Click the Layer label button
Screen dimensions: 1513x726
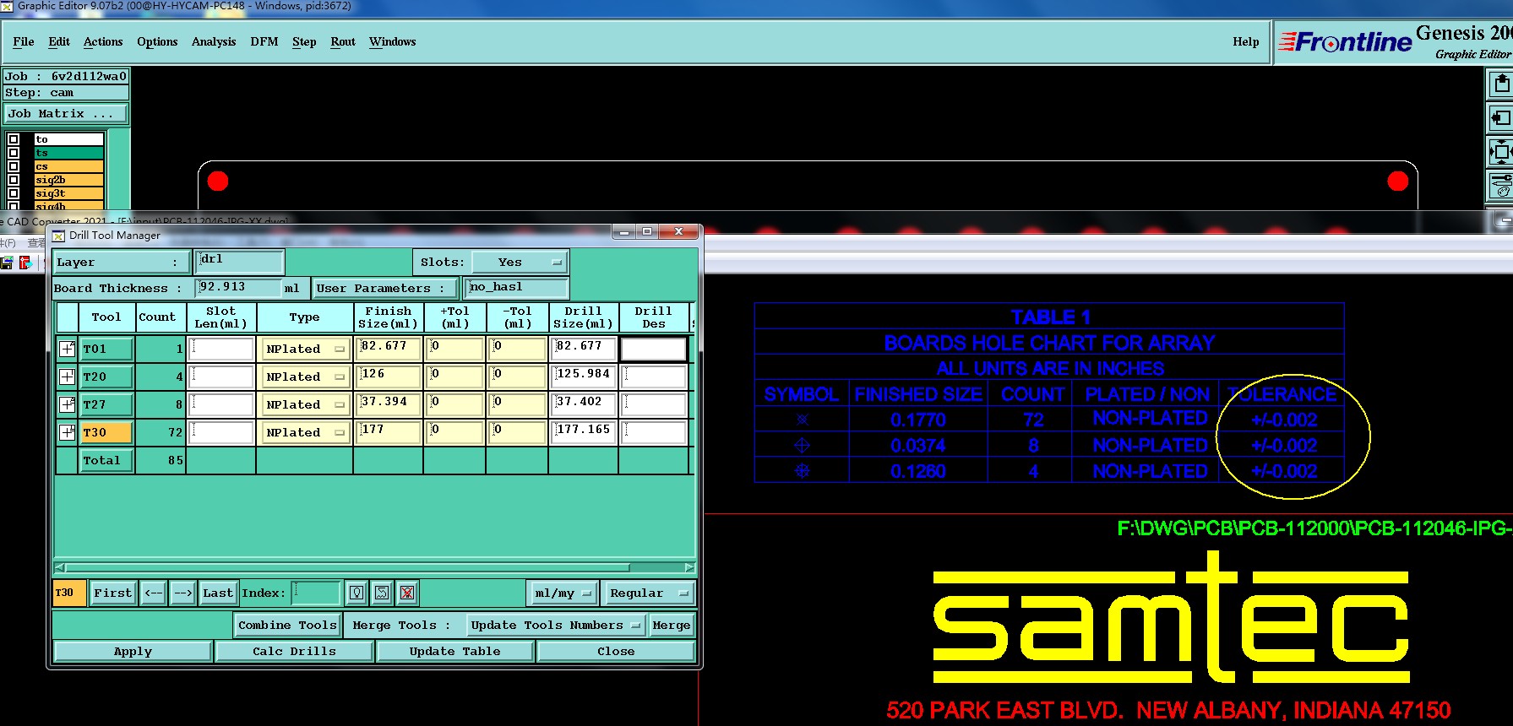[x=121, y=263]
